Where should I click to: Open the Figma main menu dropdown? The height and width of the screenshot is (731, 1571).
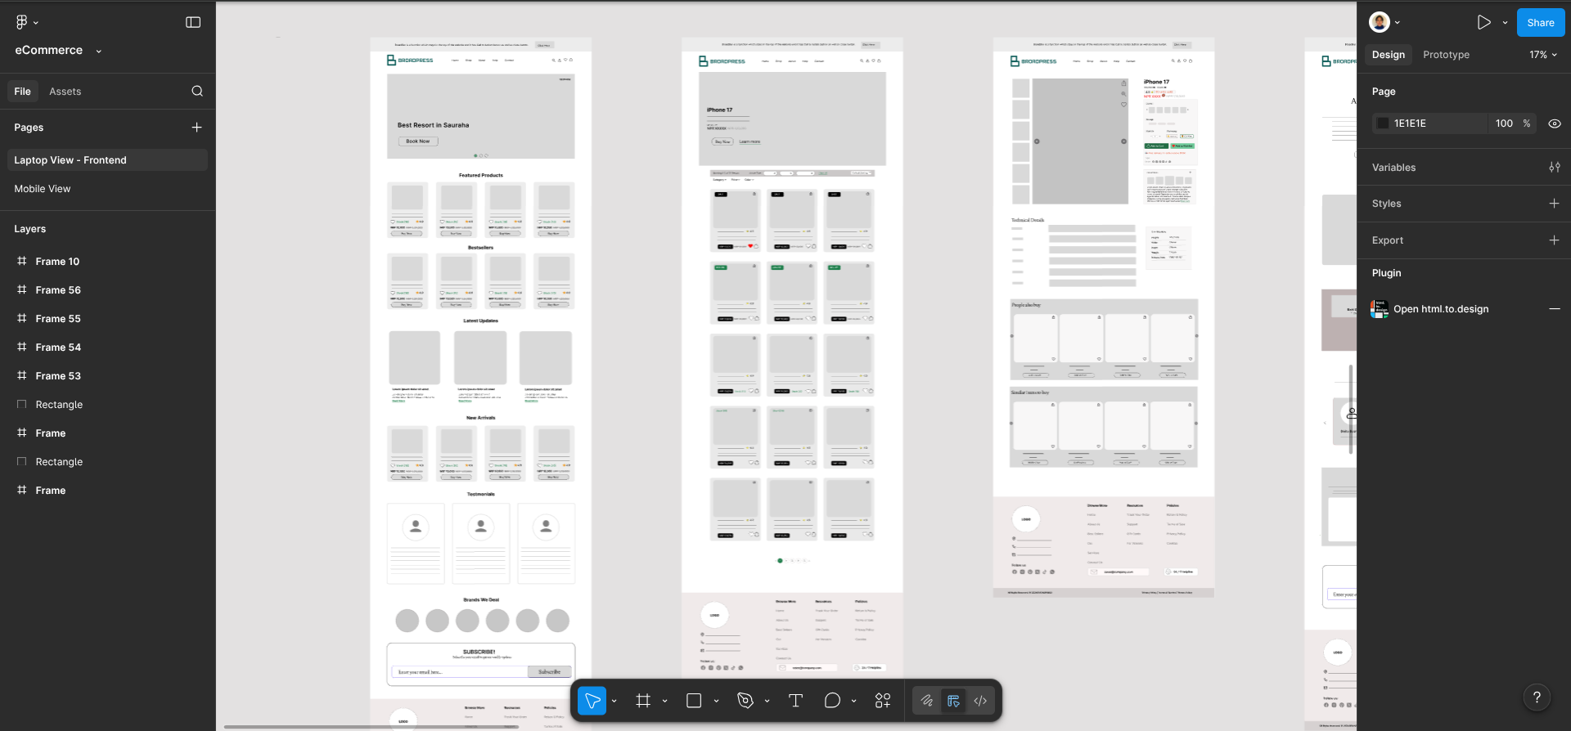pyautogui.click(x=27, y=23)
